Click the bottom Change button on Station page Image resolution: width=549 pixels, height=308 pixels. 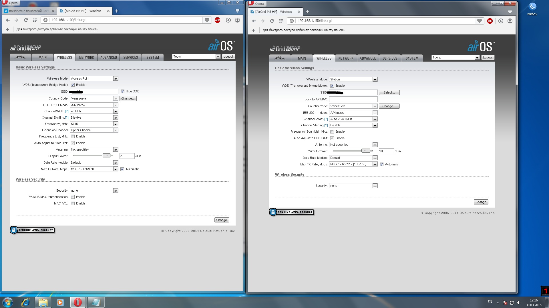click(481, 202)
